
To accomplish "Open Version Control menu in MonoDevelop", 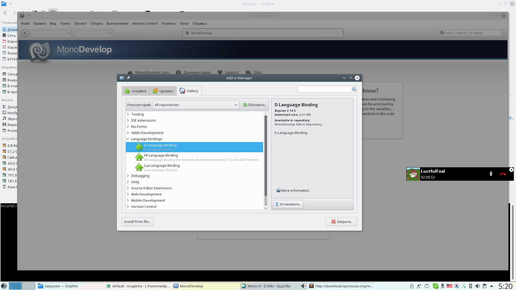I will [145, 23].
